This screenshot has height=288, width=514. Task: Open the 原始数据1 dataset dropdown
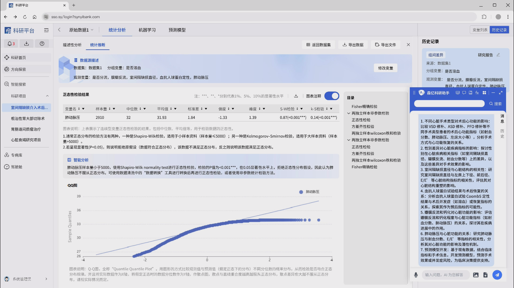click(81, 30)
